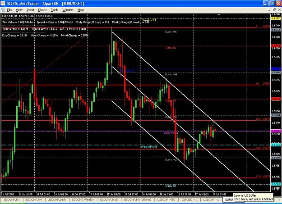The image size is (282, 204).
Task: Click the cyan 1.5763 price label
Action: [276, 184]
